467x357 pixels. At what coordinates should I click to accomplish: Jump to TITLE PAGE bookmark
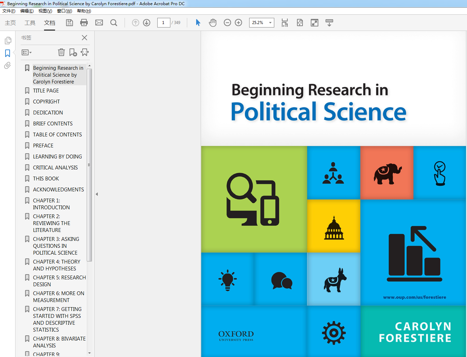click(46, 91)
